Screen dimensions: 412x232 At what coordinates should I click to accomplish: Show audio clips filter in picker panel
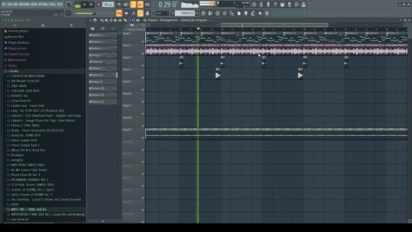click(103, 28)
